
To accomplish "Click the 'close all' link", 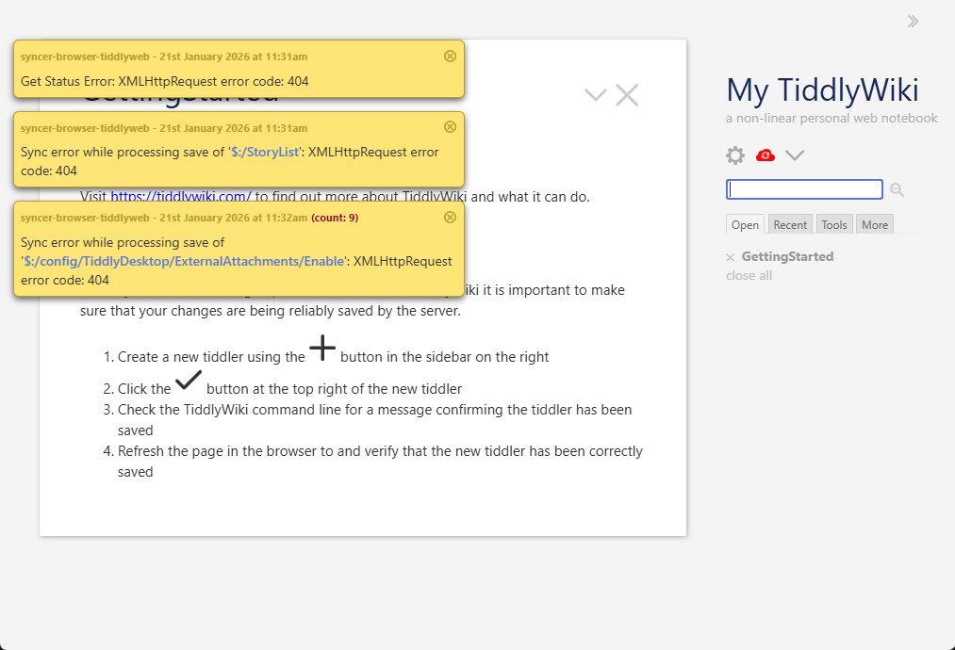I will click(749, 275).
